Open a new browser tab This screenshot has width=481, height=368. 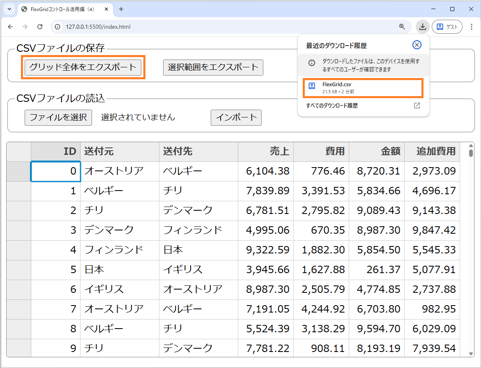(x=121, y=9)
